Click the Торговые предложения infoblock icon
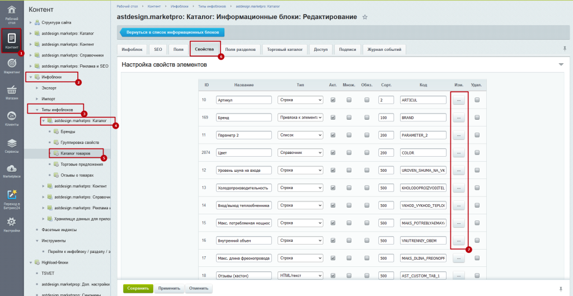This screenshot has width=573, height=296. click(x=56, y=164)
